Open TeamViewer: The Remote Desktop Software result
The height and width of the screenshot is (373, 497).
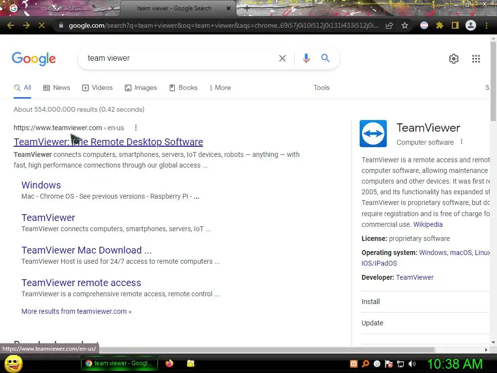point(108,142)
